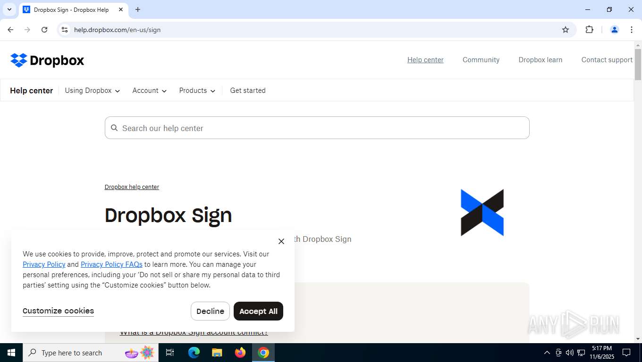The height and width of the screenshot is (362, 642).
Task: Click the search magnifier icon in help search
Action: pyautogui.click(x=114, y=128)
